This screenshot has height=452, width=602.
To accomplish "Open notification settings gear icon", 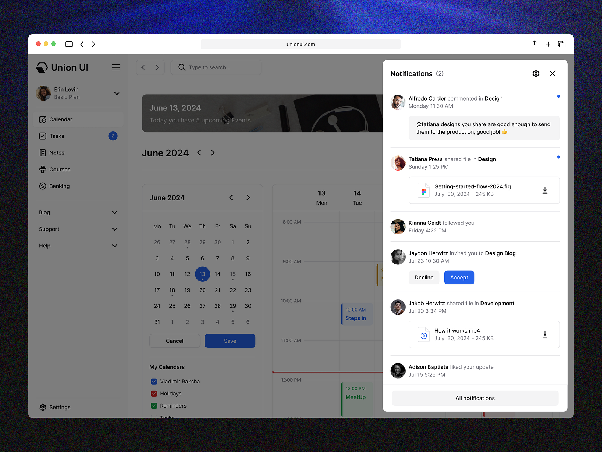I will 536,73.
